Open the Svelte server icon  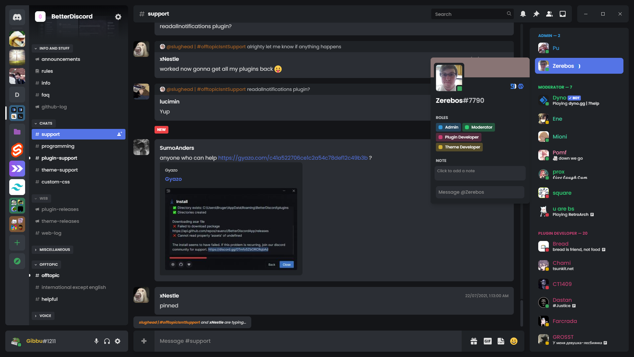17,150
